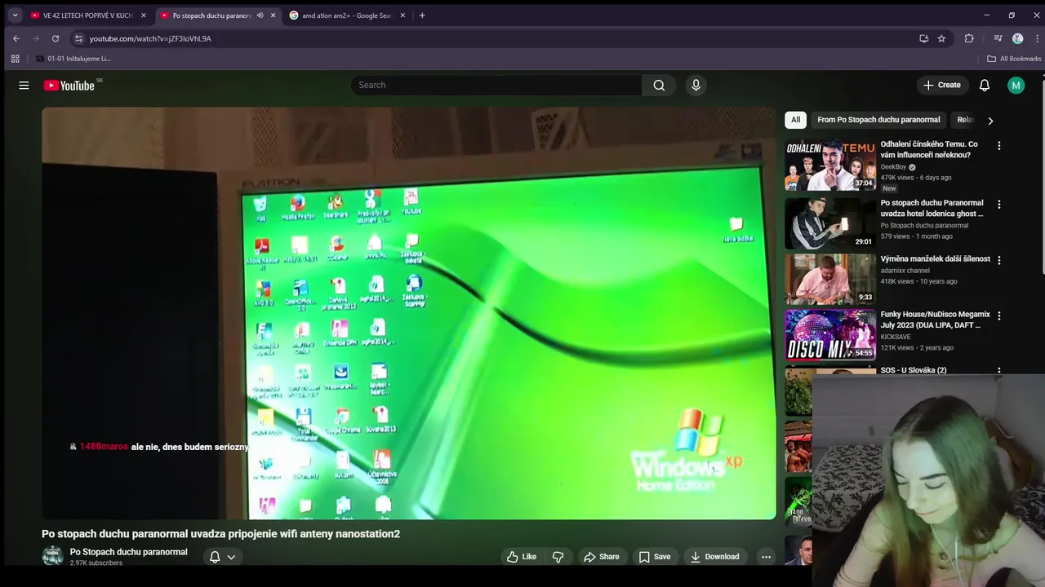Like the video
The width and height of the screenshot is (1045, 587).
521,557
